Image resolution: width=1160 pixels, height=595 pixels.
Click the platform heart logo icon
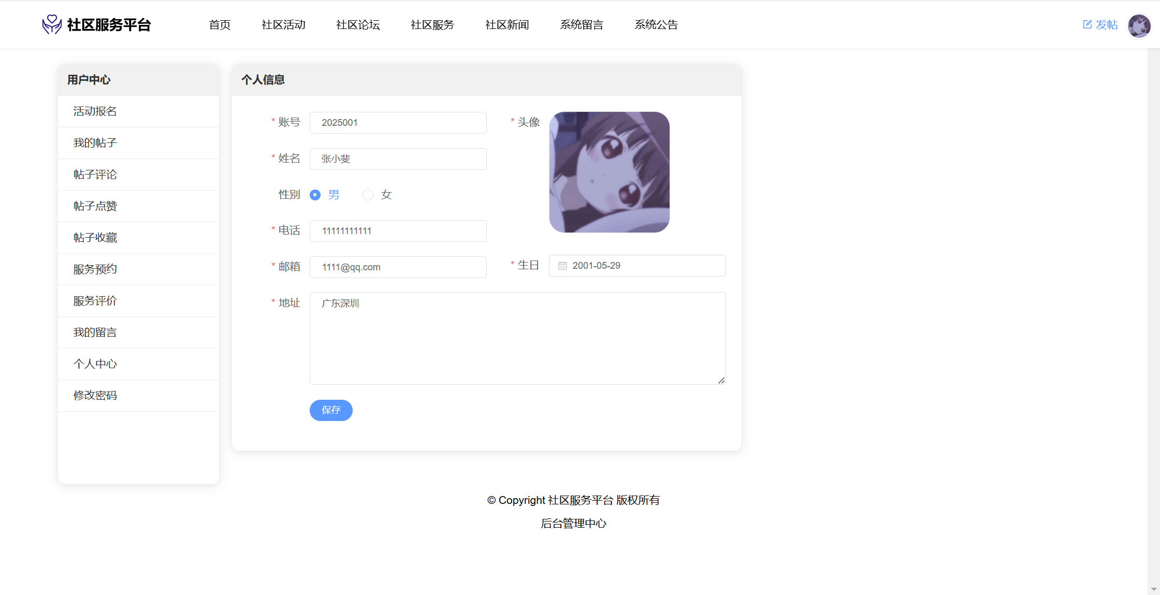click(52, 24)
